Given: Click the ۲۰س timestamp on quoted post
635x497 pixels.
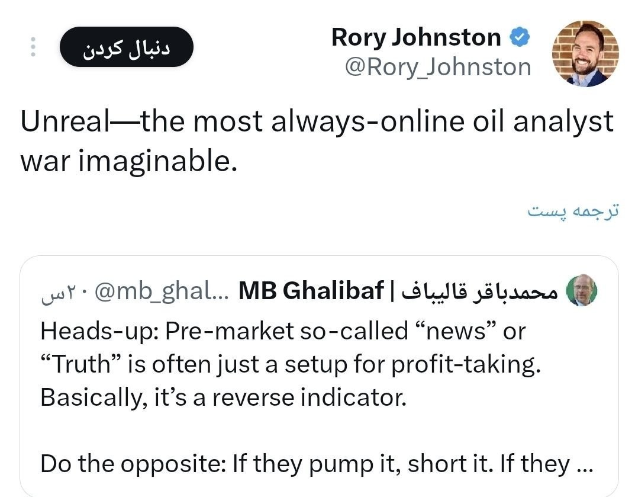Looking at the screenshot, I should [x=58, y=292].
